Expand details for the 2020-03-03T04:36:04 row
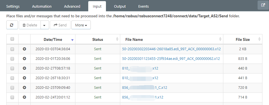 point(24,49)
